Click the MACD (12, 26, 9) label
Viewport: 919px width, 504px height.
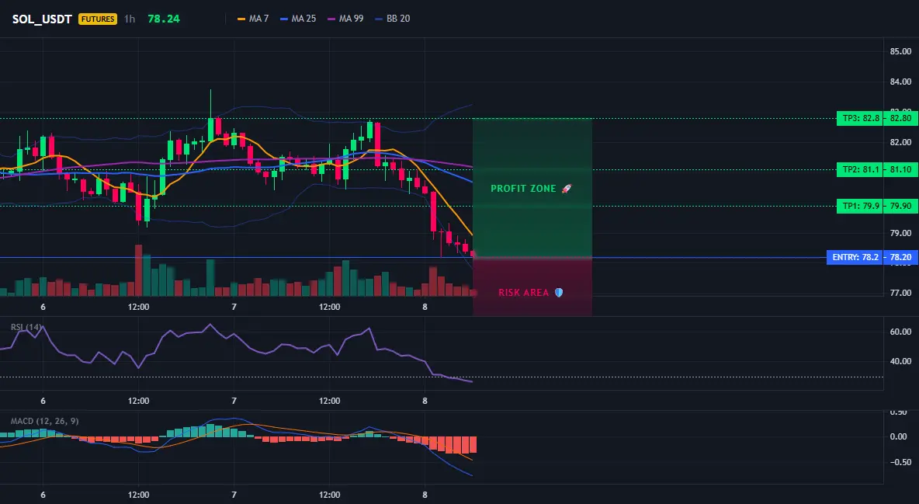(x=44, y=421)
